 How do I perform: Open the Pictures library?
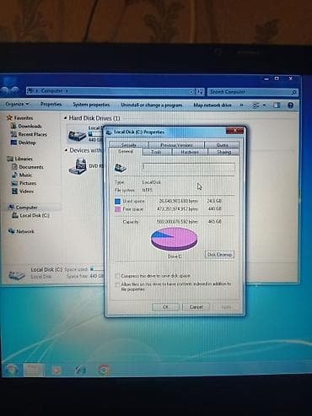(28, 183)
